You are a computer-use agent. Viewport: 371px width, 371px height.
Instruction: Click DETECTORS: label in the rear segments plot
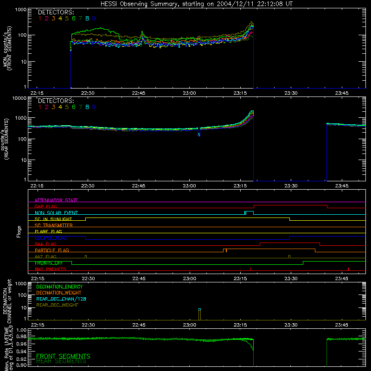[56, 101]
